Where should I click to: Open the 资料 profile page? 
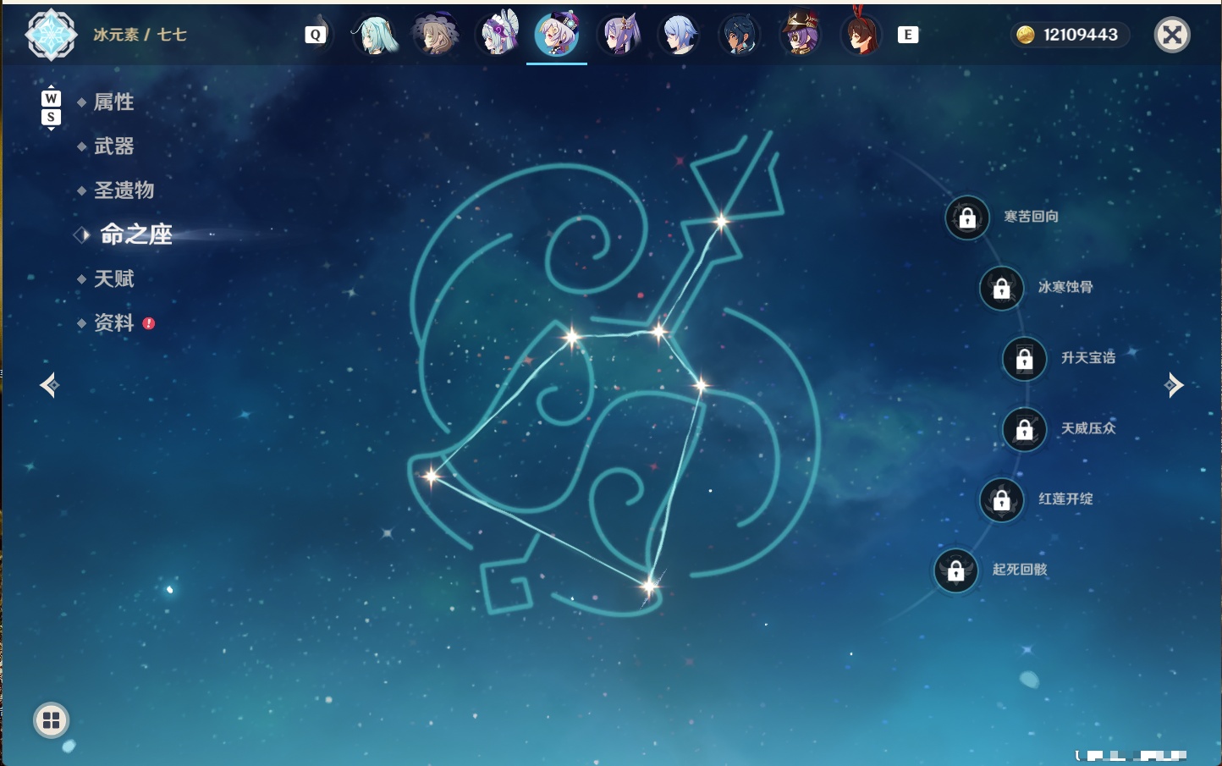[113, 323]
